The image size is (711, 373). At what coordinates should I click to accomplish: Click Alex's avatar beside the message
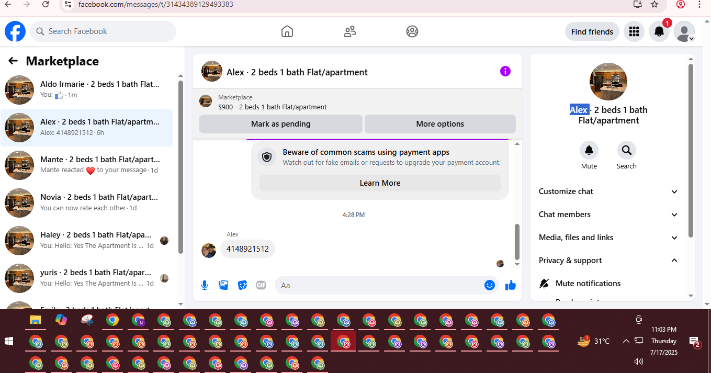(208, 251)
